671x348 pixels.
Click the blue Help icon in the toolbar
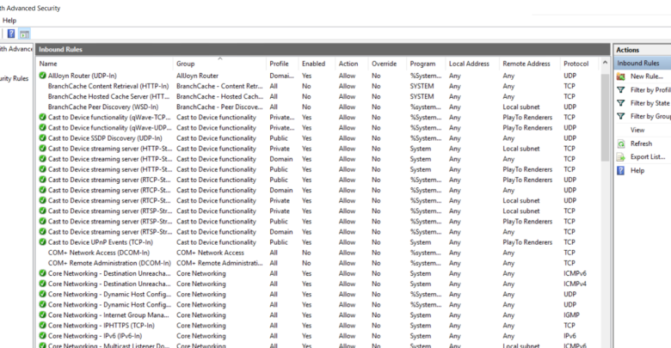click(11, 34)
